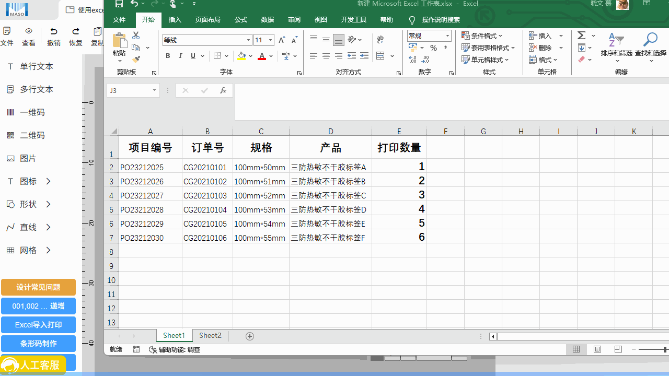Add a new sheet with plus button
669x376 pixels.
[250, 336]
